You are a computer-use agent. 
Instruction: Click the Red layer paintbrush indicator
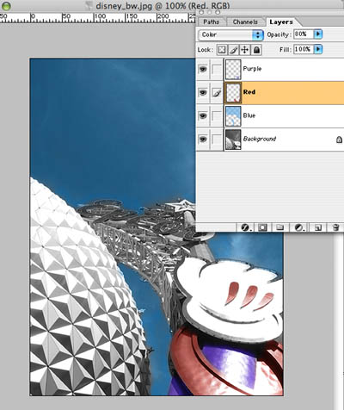(217, 92)
